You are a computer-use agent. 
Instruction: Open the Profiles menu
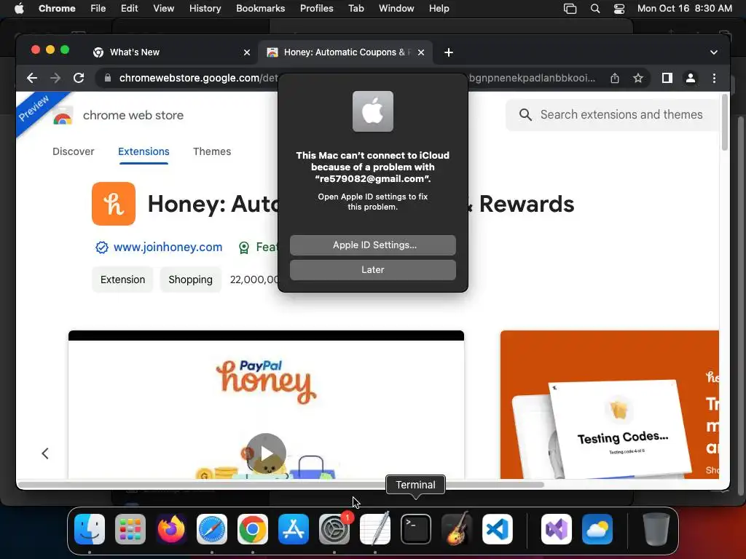tap(316, 8)
